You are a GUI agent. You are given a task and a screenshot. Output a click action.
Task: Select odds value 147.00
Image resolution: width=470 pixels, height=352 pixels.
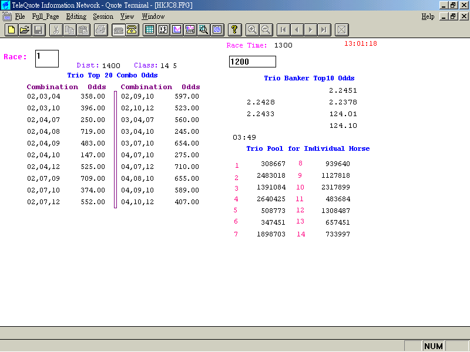[93, 155]
